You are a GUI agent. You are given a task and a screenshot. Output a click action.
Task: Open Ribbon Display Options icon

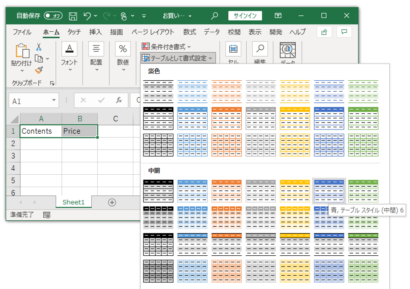click(x=278, y=16)
